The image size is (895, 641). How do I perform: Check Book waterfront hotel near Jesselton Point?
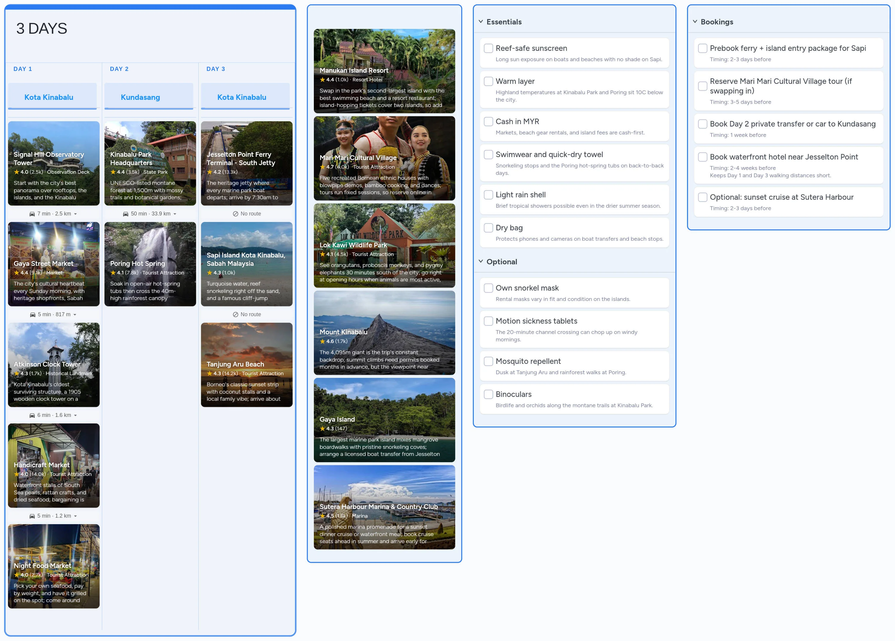coord(703,157)
